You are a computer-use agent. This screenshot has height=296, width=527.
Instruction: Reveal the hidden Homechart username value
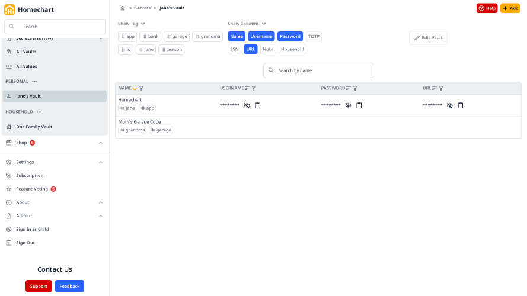[247, 105]
